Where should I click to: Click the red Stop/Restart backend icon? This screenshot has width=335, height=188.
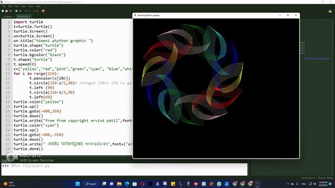click(x=43, y=11)
